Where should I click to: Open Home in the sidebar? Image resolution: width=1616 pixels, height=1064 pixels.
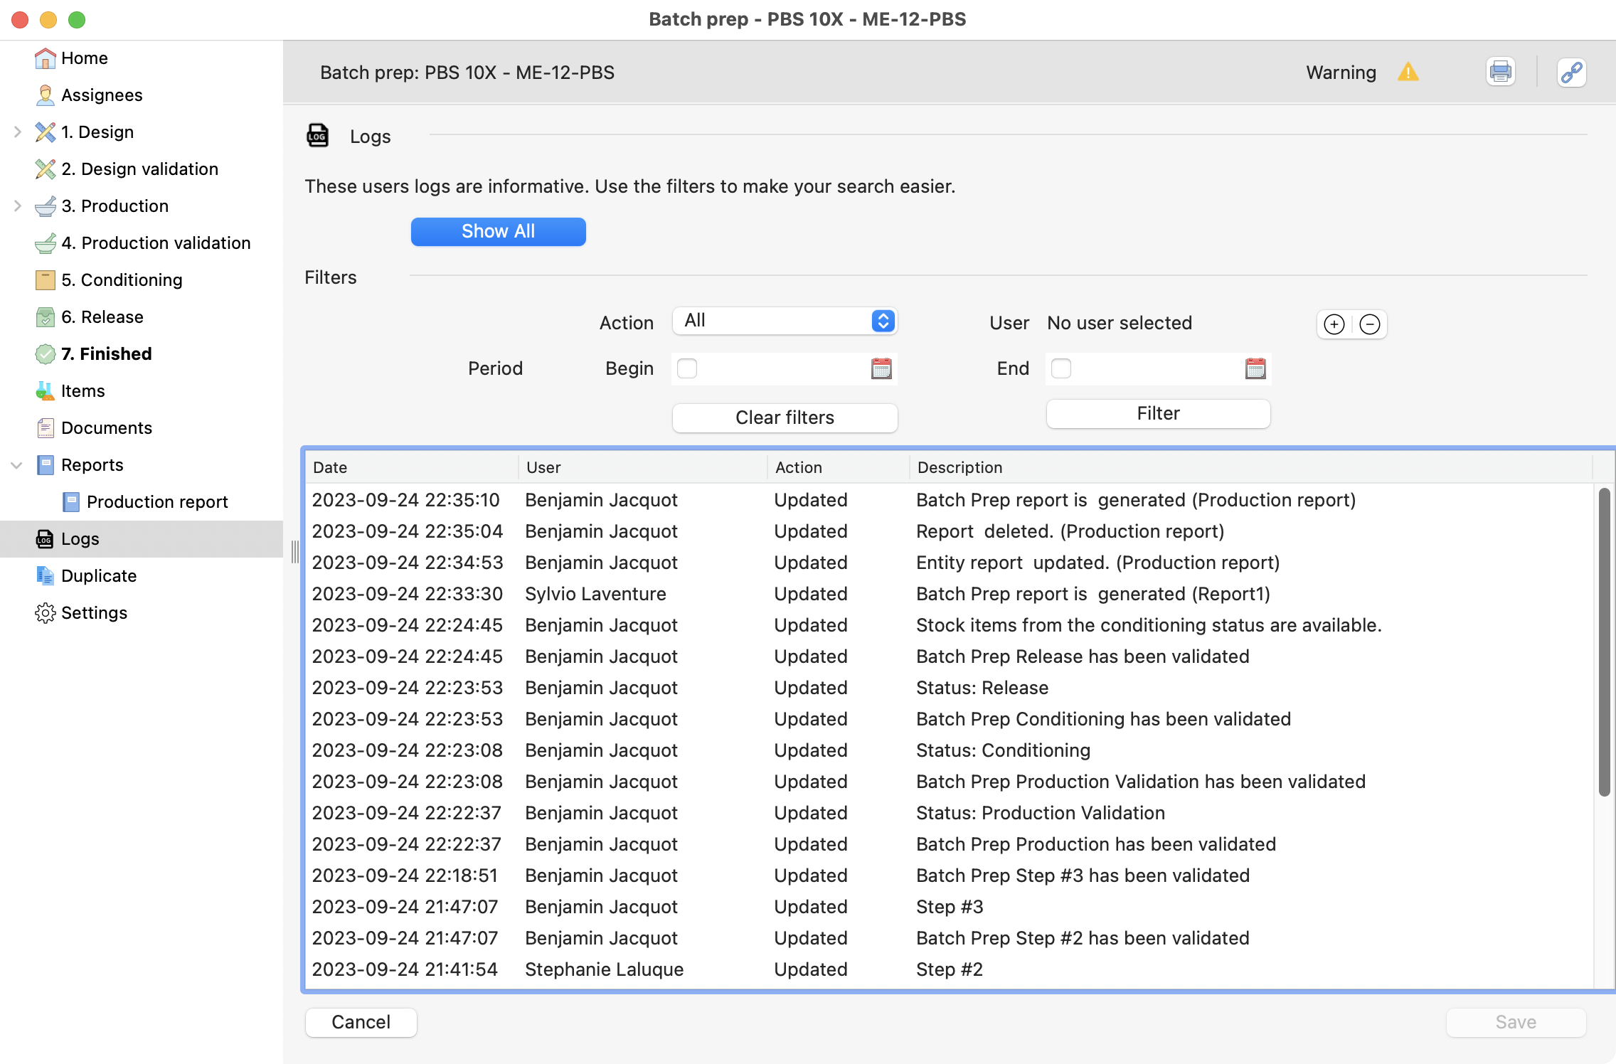coord(85,58)
